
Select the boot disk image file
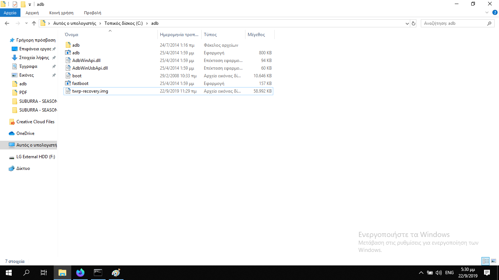point(77,76)
